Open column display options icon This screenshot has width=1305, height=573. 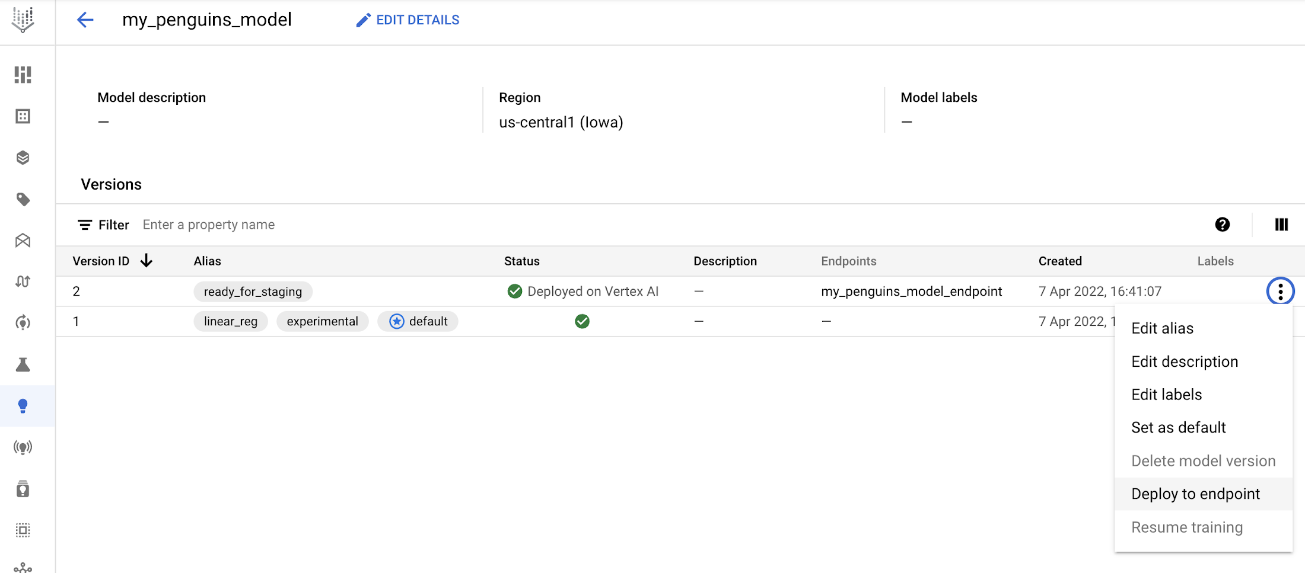(1281, 225)
